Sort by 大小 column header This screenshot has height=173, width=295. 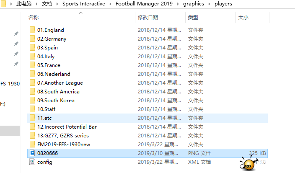click(243, 18)
